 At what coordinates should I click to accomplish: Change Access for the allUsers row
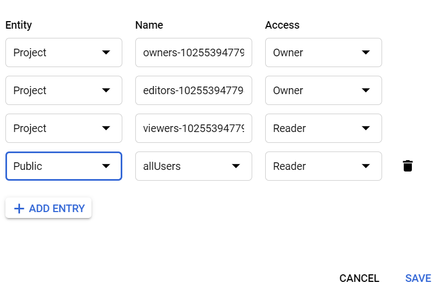pyautogui.click(x=323, y=166)
